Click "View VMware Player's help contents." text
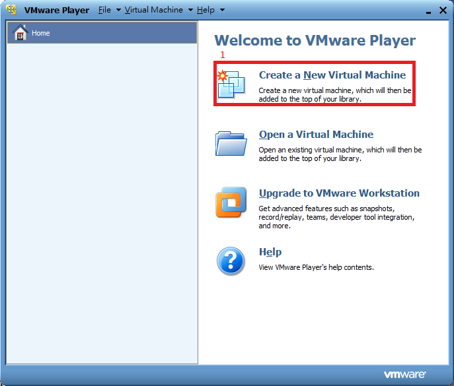 coord(316,267)
